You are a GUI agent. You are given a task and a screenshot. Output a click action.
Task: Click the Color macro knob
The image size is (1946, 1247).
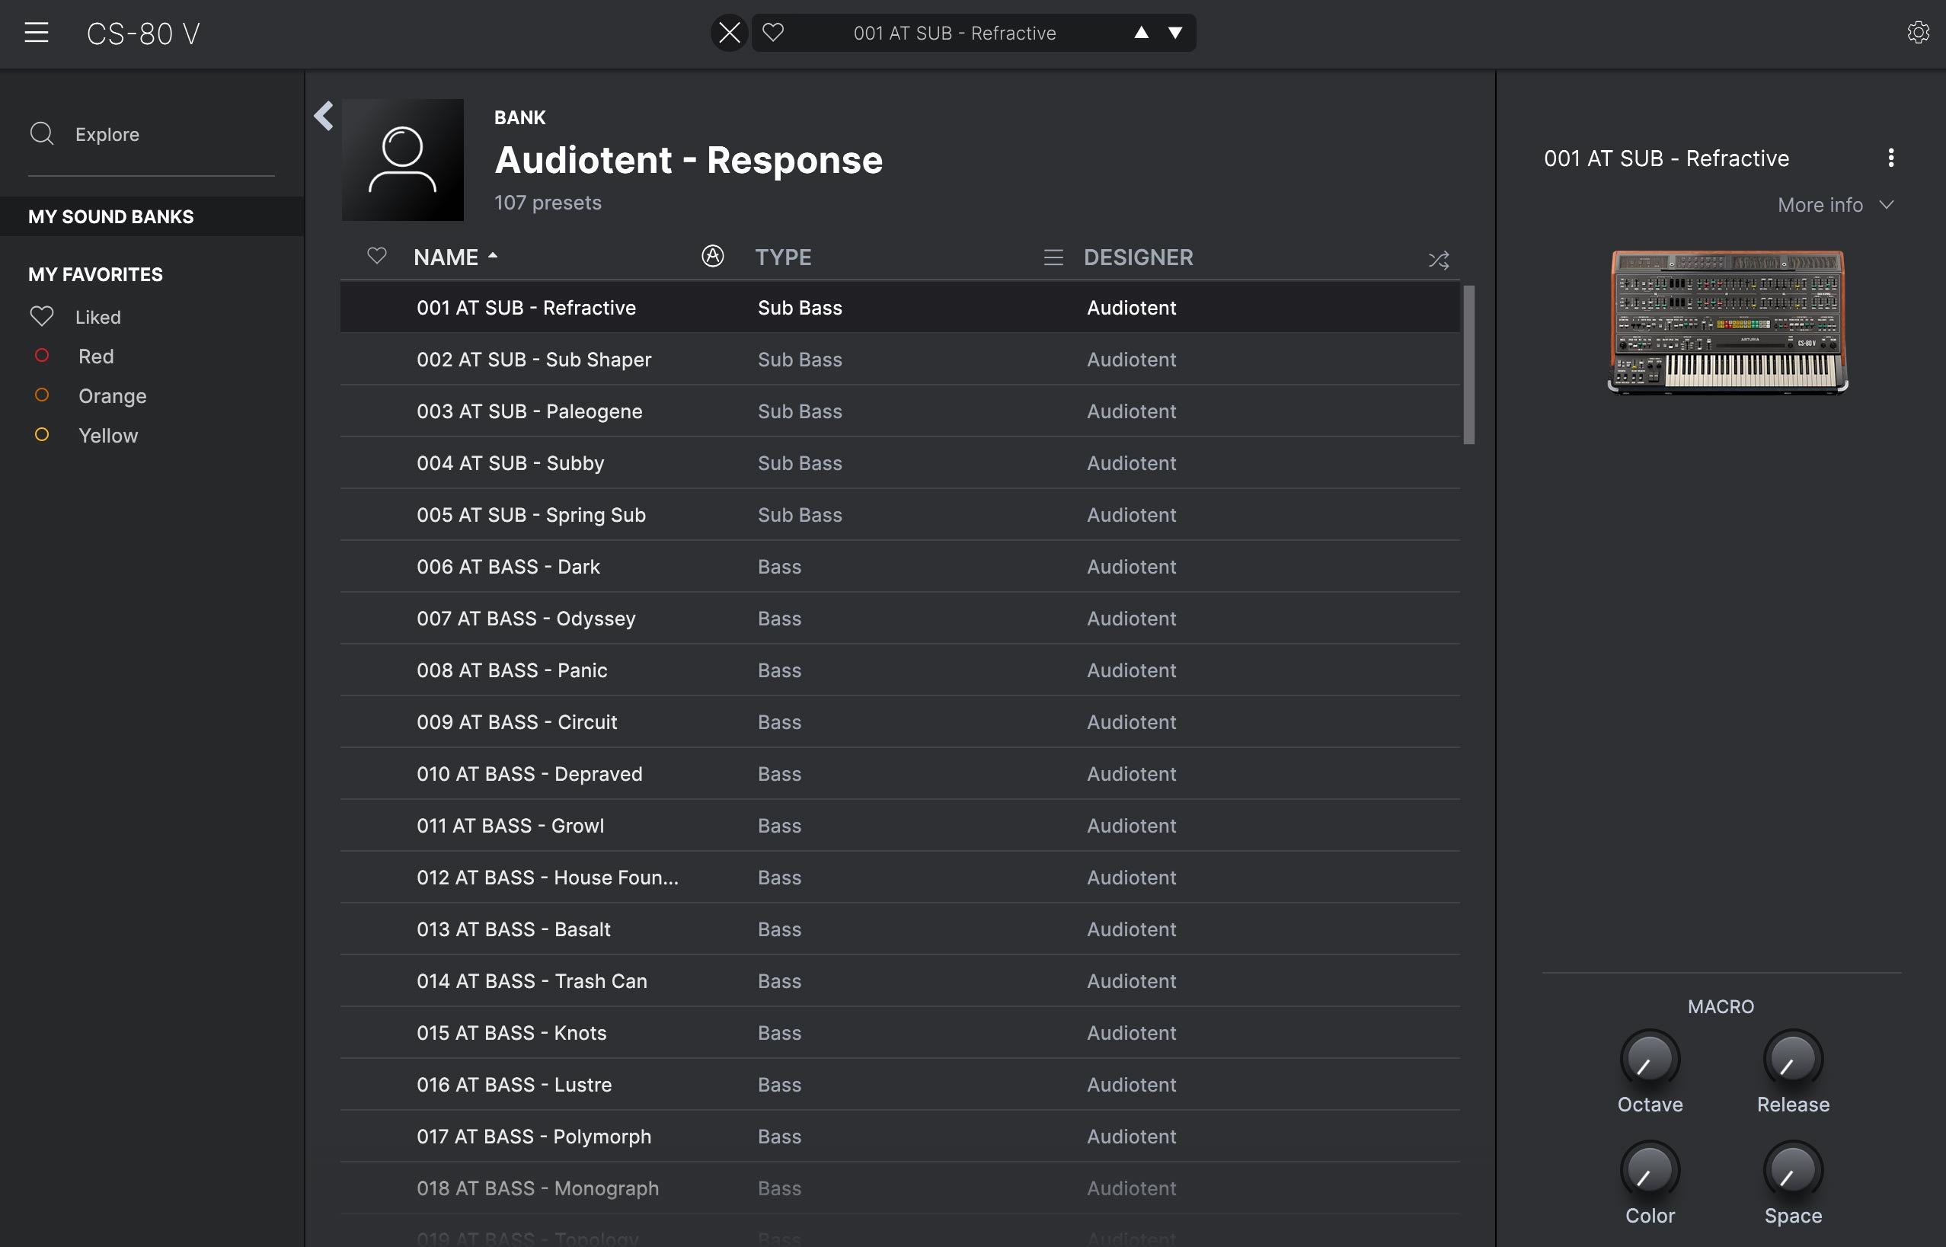coord(1650,1170)
